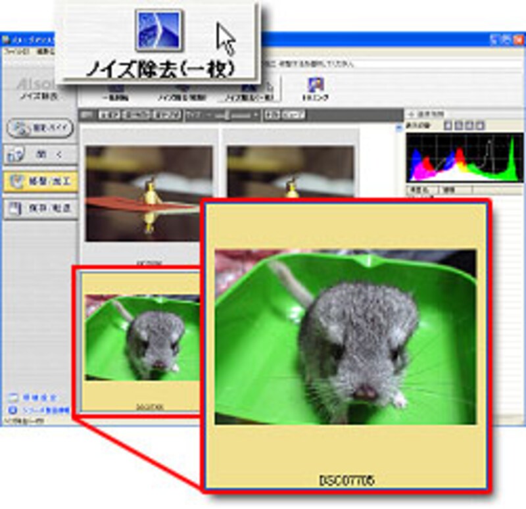Image resolution: width=526 pixels, height=509 pixels.
Task: Expand the 画像情報 panel header
Action: pos(427,112)
